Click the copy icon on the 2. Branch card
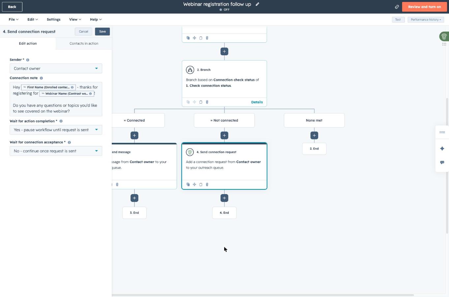 coord(188,102)
